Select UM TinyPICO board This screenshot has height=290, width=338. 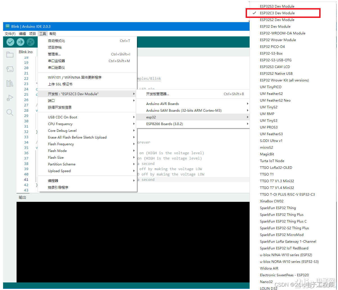point(270,87)
